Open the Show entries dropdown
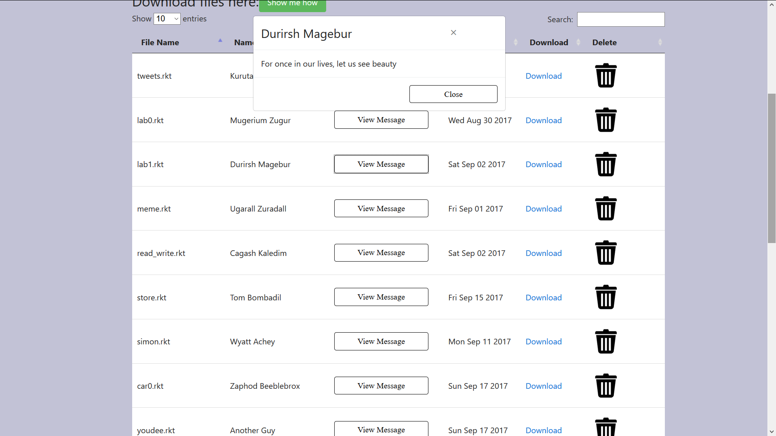Screen dimensions: 776x436 coord(167,19)
